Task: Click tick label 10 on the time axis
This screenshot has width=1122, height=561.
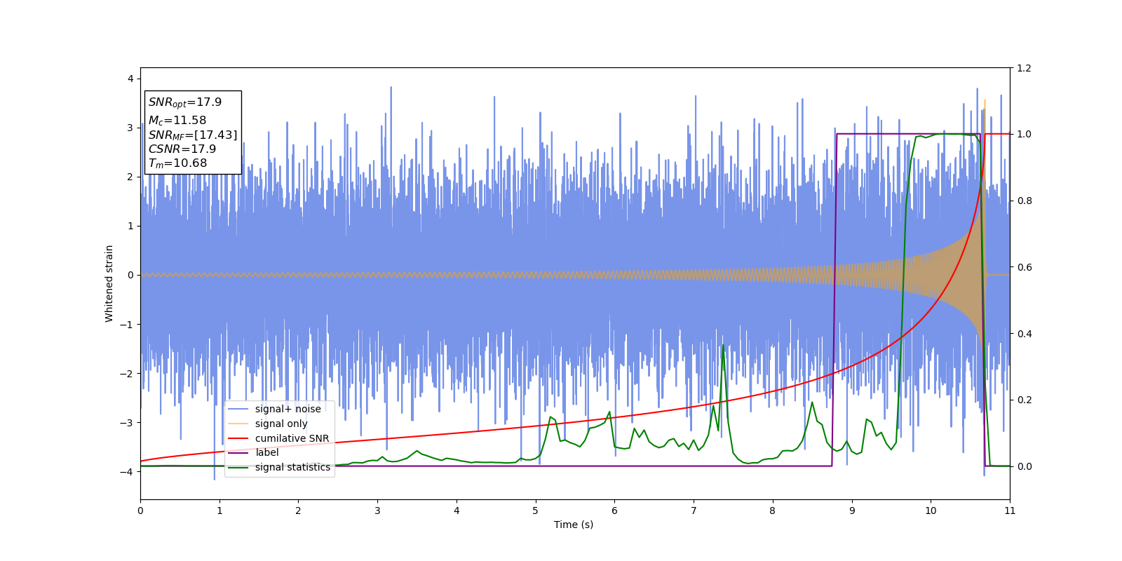Action: pyautogui.click(x=931, y=511)
